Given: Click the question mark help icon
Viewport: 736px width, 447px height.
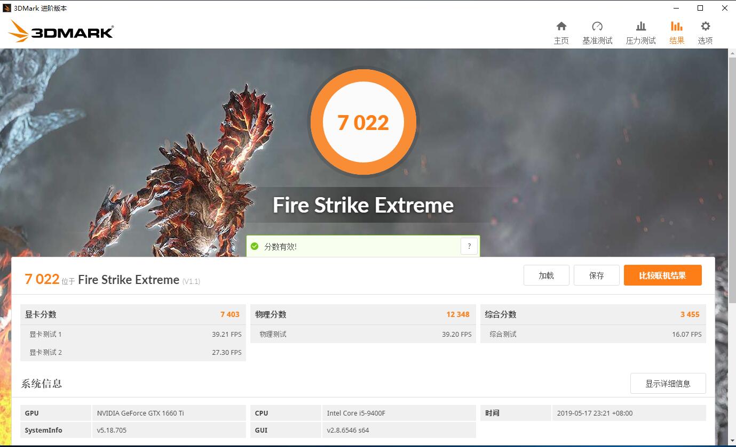Looking at the screenshot, I should [469, 246].
